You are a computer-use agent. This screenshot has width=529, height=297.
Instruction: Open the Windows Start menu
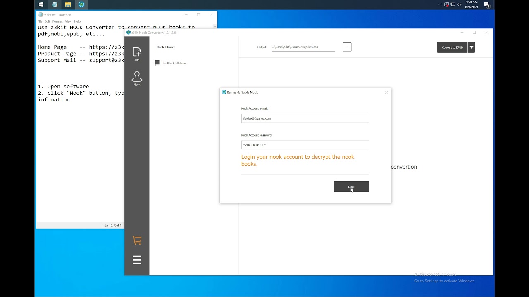[x=41, y=5]
